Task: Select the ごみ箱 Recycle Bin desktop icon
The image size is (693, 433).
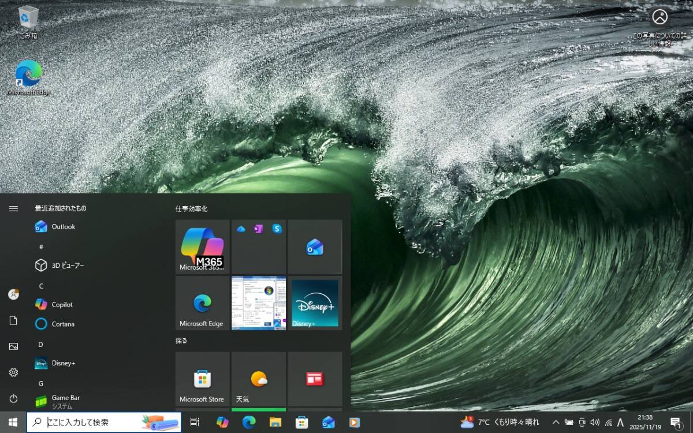Action: (28, 23)
